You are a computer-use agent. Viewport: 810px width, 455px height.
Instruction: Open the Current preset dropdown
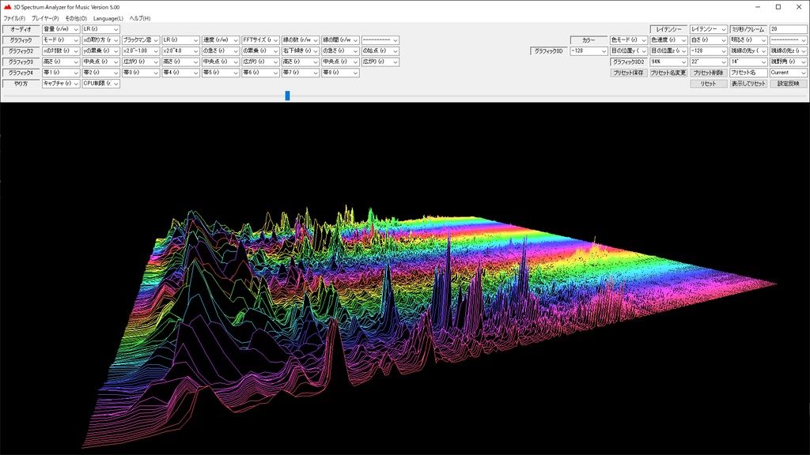(788, 73)
